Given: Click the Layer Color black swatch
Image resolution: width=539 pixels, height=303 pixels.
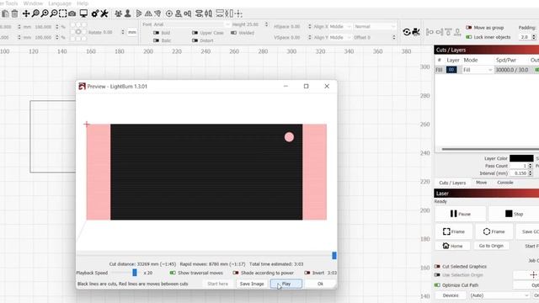Looking at the screenshot, I should tap(521, 158).
